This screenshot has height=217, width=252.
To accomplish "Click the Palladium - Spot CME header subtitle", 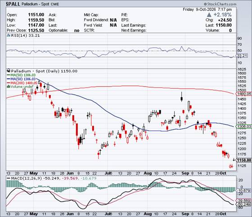I will point(40,4).
